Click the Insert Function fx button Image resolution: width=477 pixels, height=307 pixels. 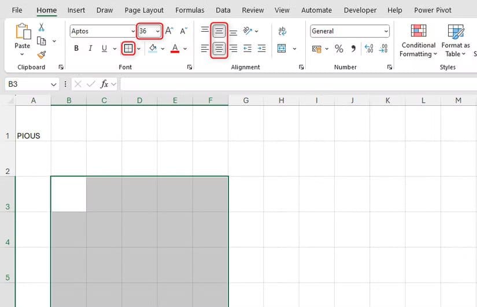[104, 84]
